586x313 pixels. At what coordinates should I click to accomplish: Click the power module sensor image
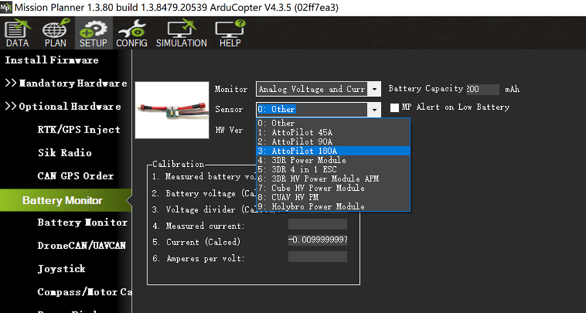pos(172,110)
